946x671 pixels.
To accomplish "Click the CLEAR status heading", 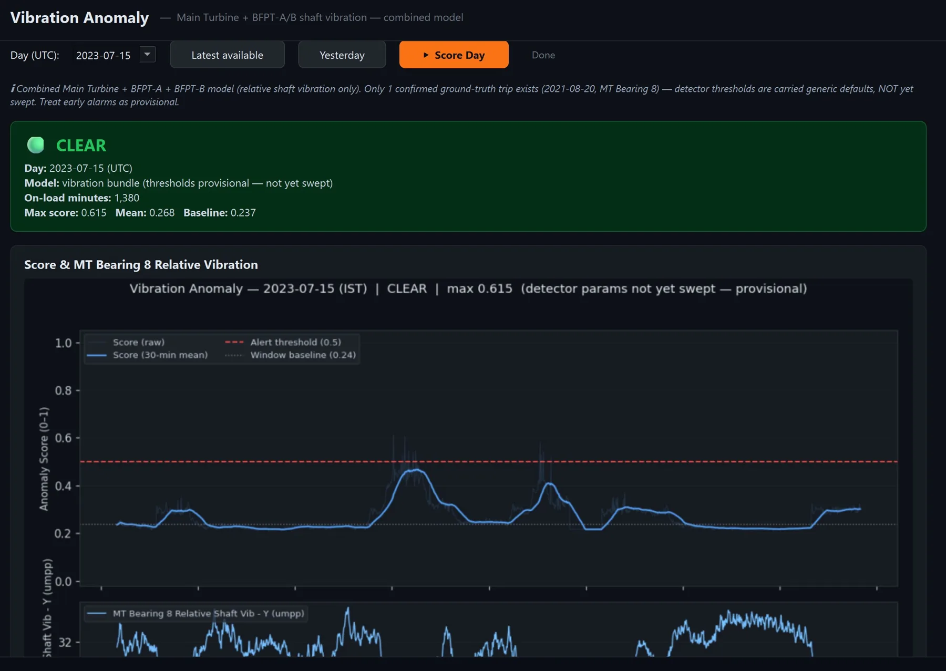I will click(81, 145).
